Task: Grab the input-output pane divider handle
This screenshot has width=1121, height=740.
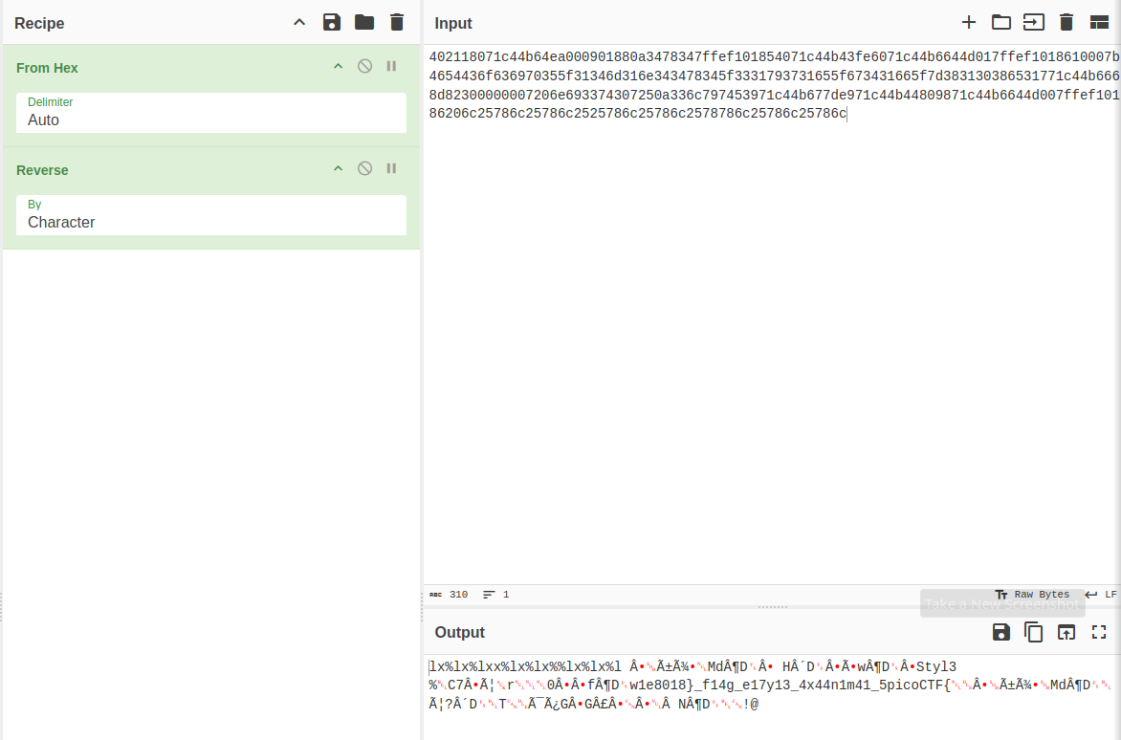Action: pos(772,606)
